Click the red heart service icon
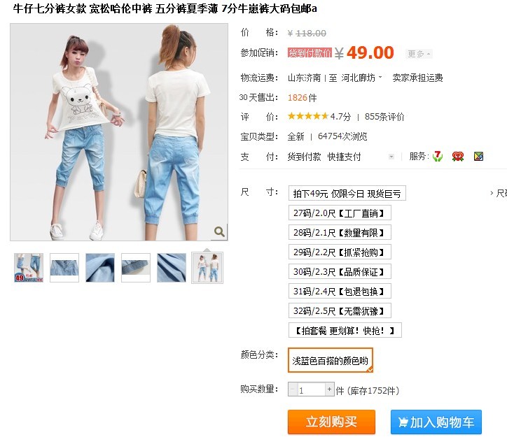The image size is (507, 444). (457, 157)
